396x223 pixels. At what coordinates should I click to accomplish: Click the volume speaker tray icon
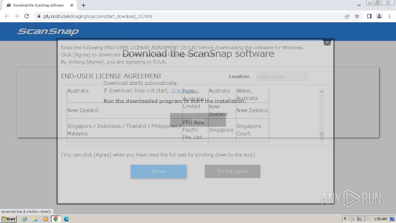coord(352,219)
